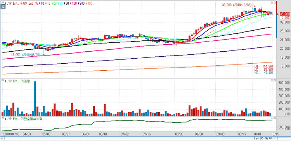
Task: Maximize the price chart panel
Action: coord(274,2)
